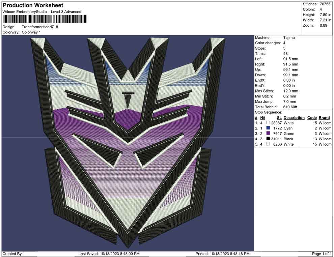
Task: Click stitch count '8266' in stop 5
Action: (277, 144)
